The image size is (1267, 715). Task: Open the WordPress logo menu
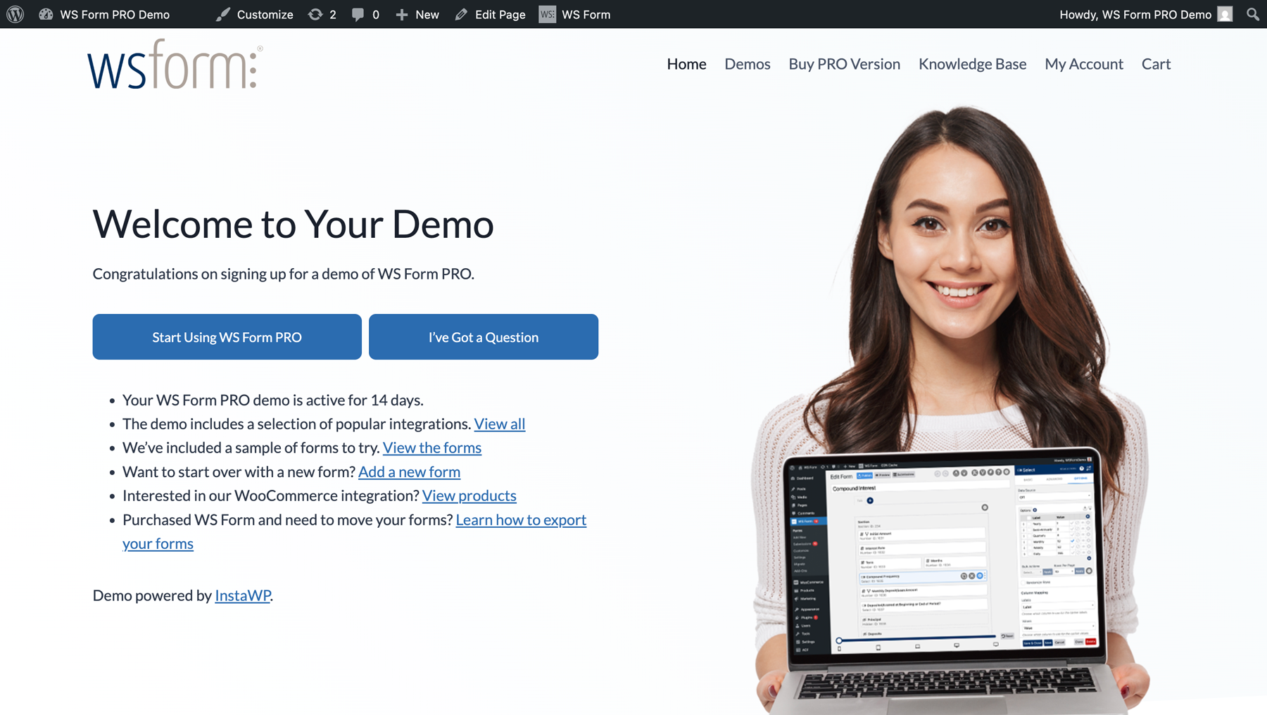click(15, 14)
